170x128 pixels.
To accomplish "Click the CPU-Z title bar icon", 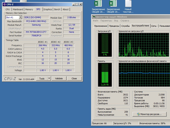I will coord(4,4).
